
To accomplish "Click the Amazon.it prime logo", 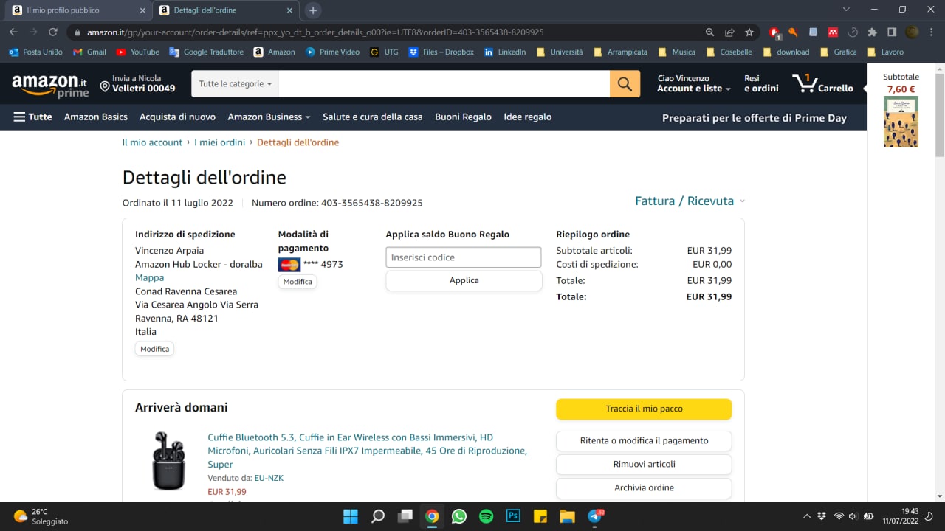I will pyautogui.click(x=49, y=85).
